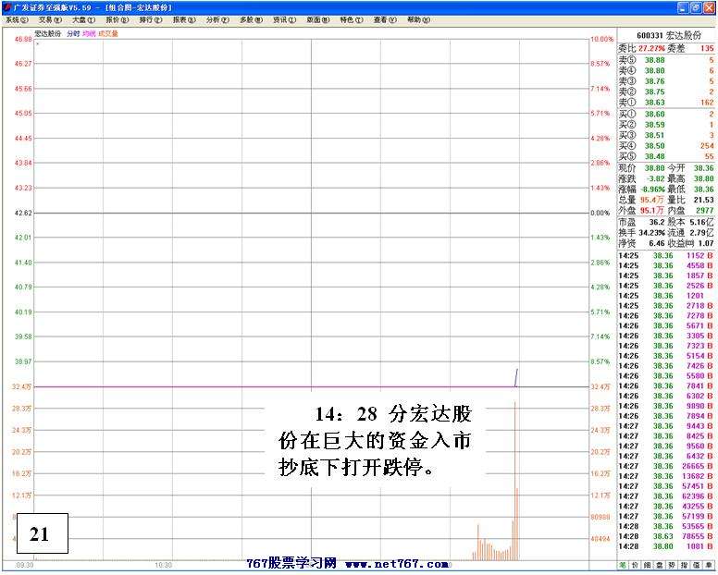Viewport: 718px width, 575px height.
Task: Click the 量比 value 21.53
Action: click(x=704, y=200)
